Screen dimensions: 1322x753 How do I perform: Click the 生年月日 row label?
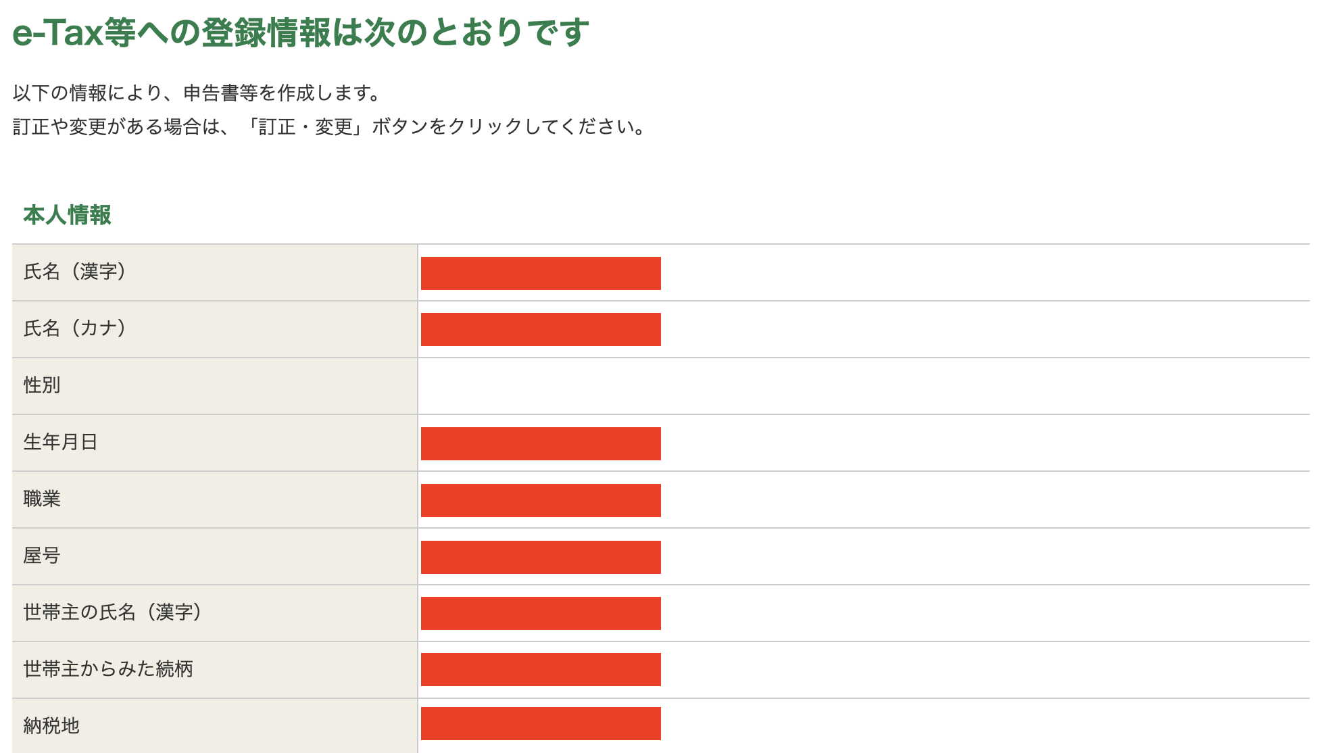click(x=61, y=442)
